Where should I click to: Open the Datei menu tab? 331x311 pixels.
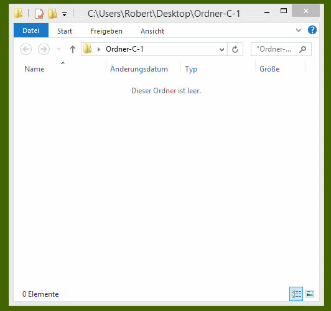click(31, 30)
